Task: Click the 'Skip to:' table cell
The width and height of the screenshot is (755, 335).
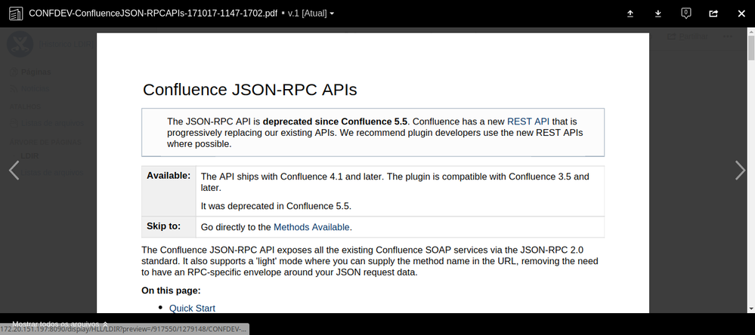Action: coord(169,227)
